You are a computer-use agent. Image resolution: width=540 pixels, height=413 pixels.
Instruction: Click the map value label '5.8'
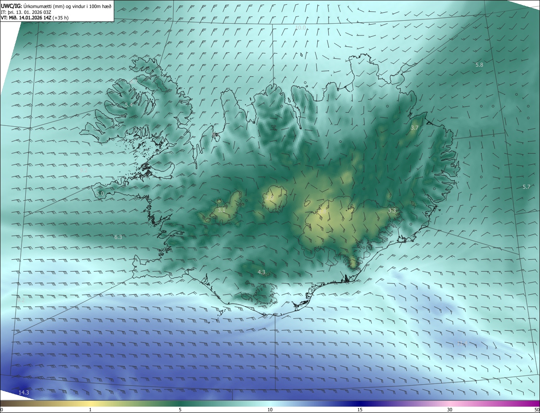pos(479,65)
